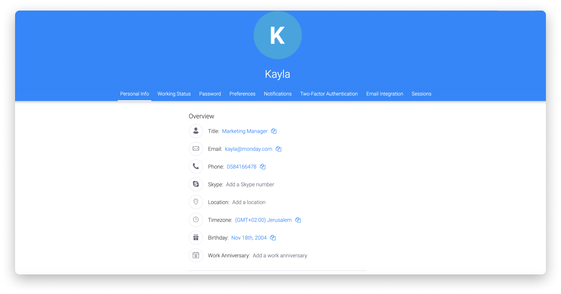Open the Notifications tab

point(278,94)
